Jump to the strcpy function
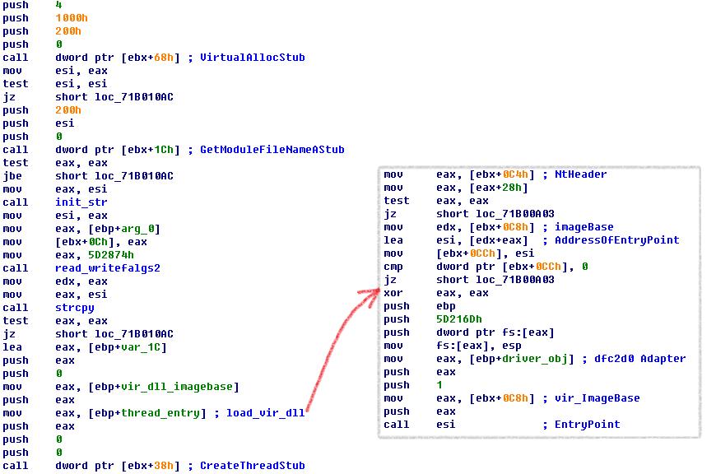716x474 pixels. (x=74, y=308)
